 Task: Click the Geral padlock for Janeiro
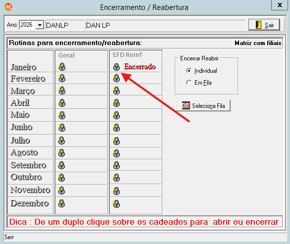pos(62,67)
